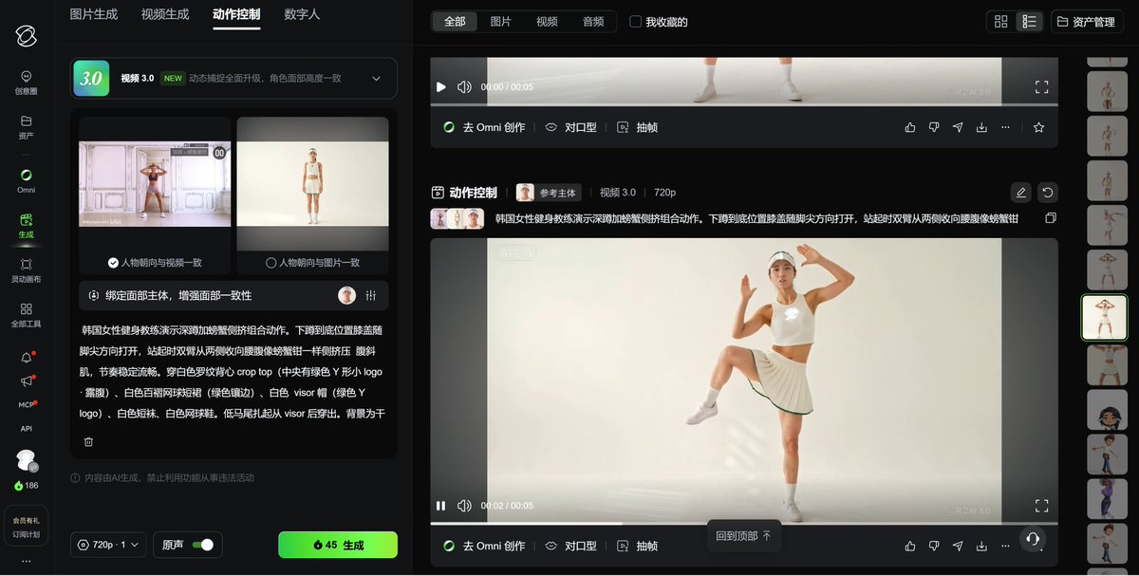Switch to grid view layout
The height and width of the screenshot is (576, 1139).
click(1001, 21)
